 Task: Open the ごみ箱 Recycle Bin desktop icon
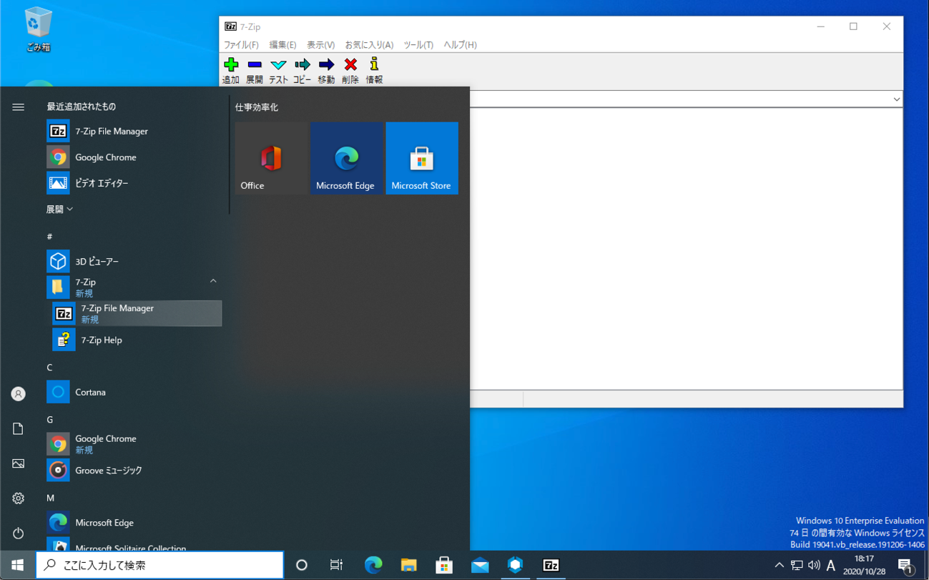point(38,29)
